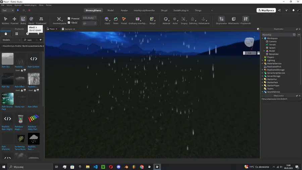Open the Rainbow Obby Part asset
Screen dimensions: 302x170
(x=34, y=121)
